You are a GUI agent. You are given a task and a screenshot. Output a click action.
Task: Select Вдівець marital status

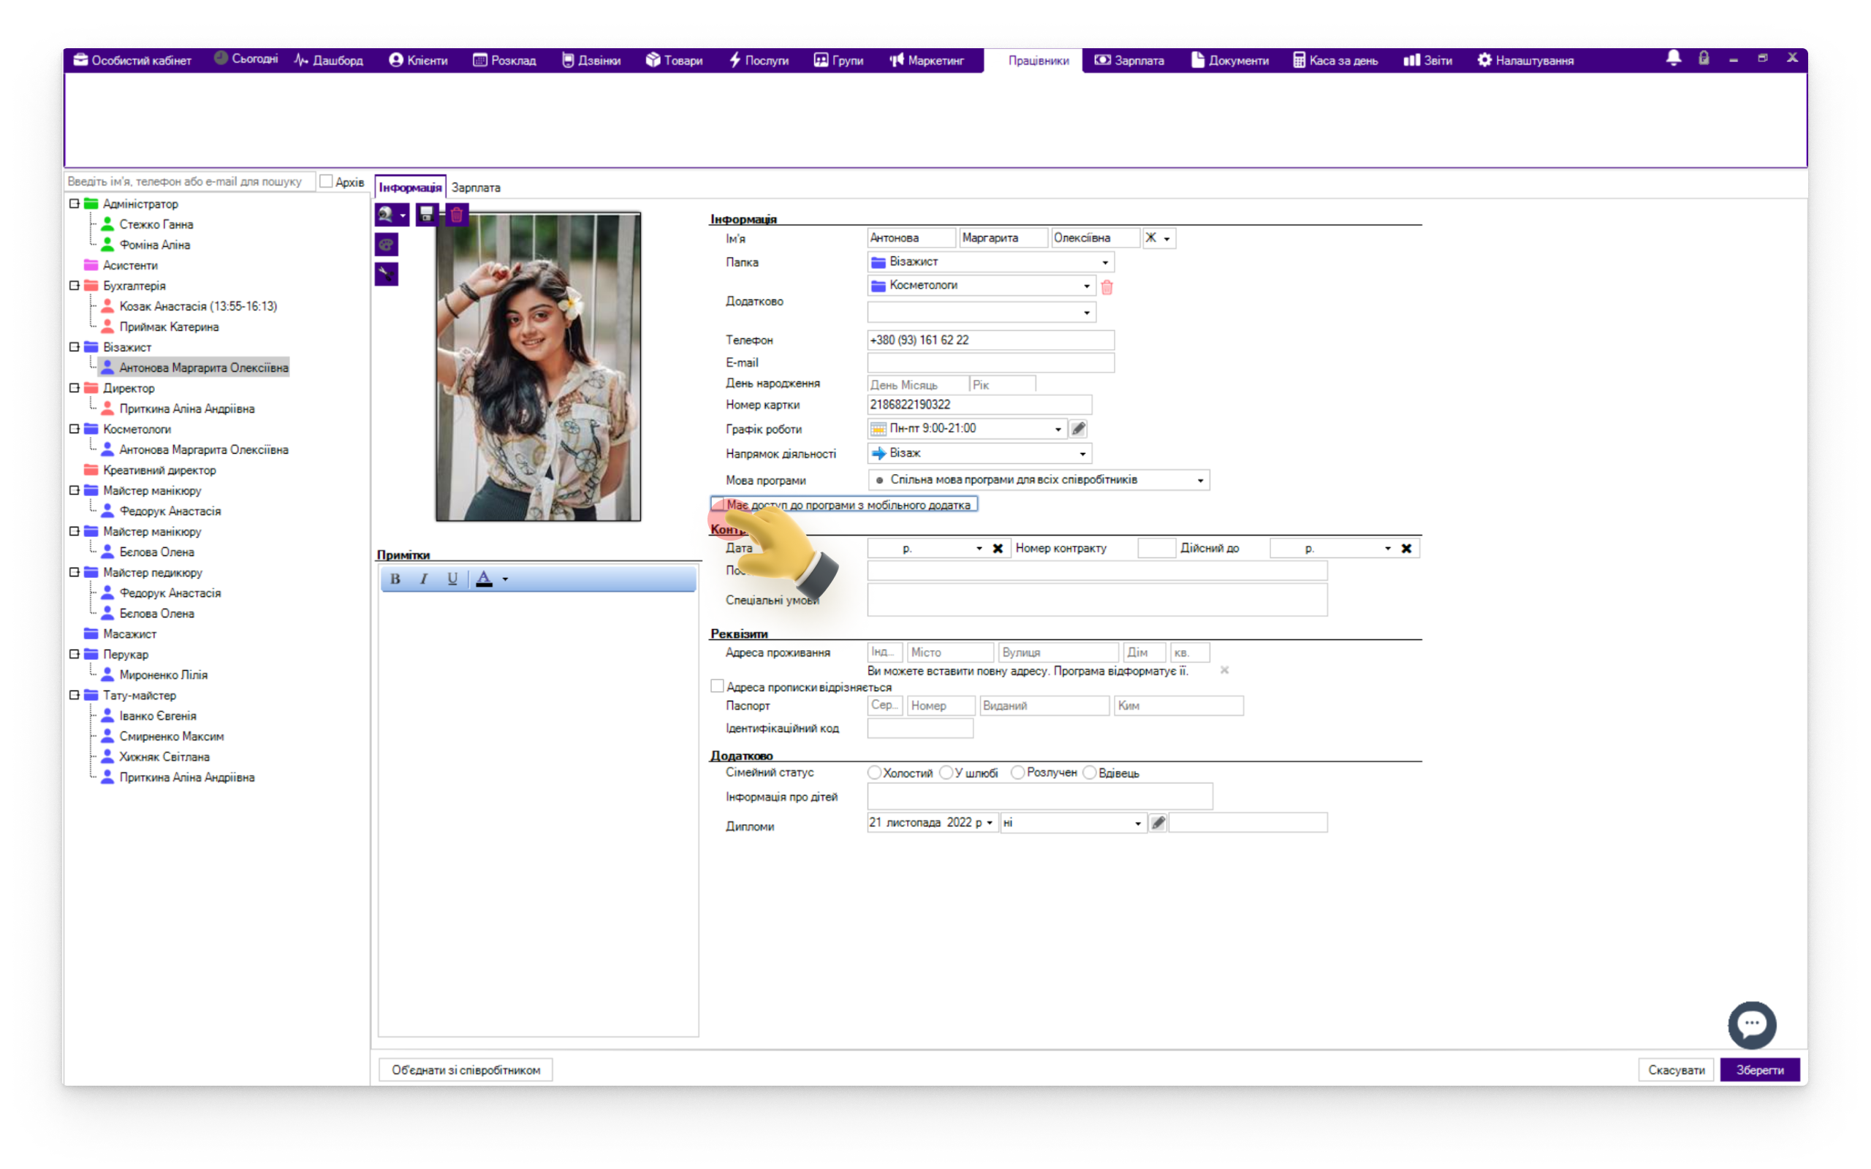tap(1090, 772)
